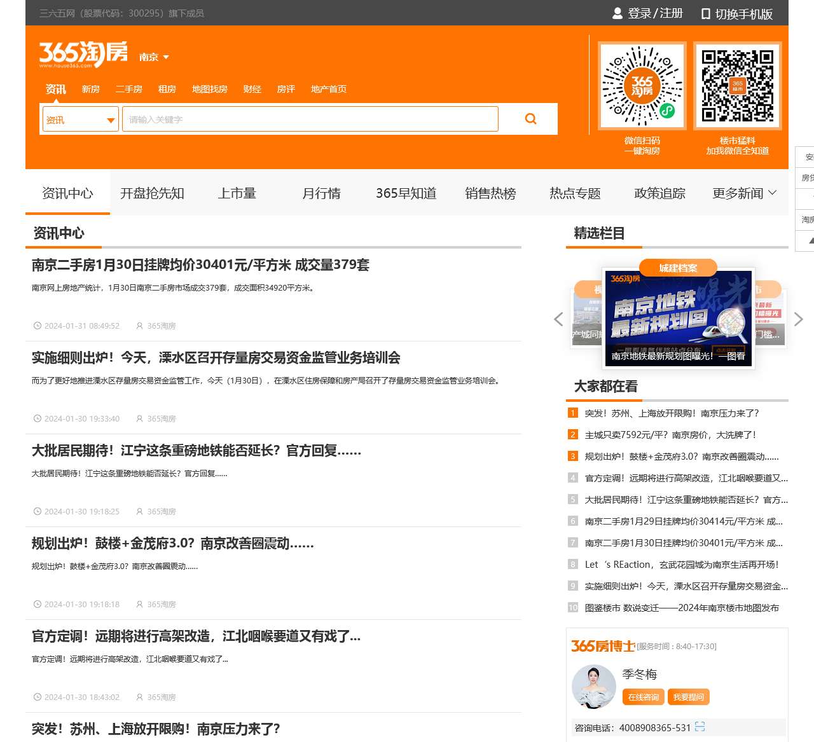Click the author icon next to 365淘房 byline
The height and width of the screenshot is (742, 814).
click(139, 326)
